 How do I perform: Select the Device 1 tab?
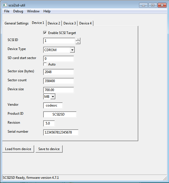[38, 23]
